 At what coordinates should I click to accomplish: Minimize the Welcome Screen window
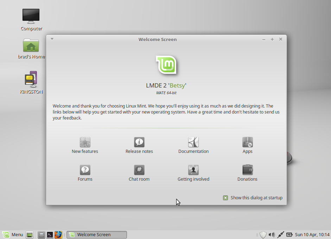264,39
